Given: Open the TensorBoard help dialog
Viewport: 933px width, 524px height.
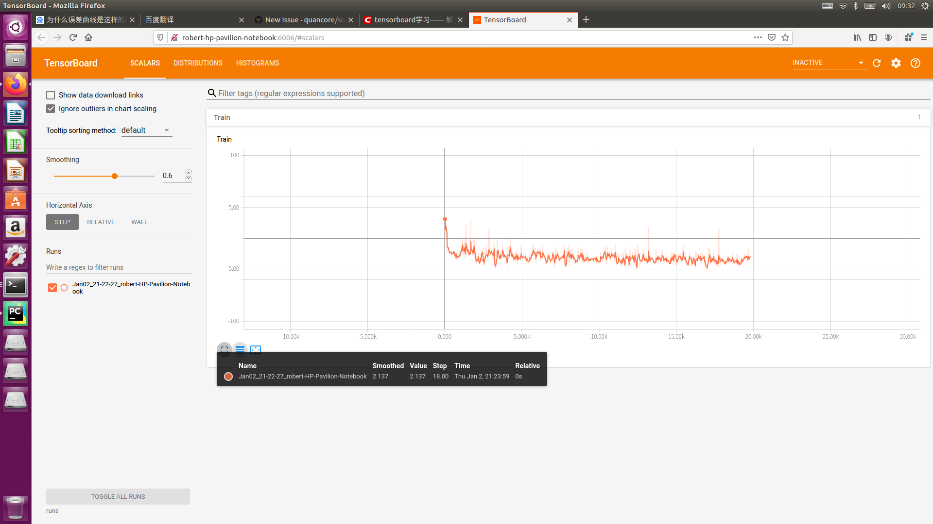Looking at the screenshot, I should click(916, 63).
